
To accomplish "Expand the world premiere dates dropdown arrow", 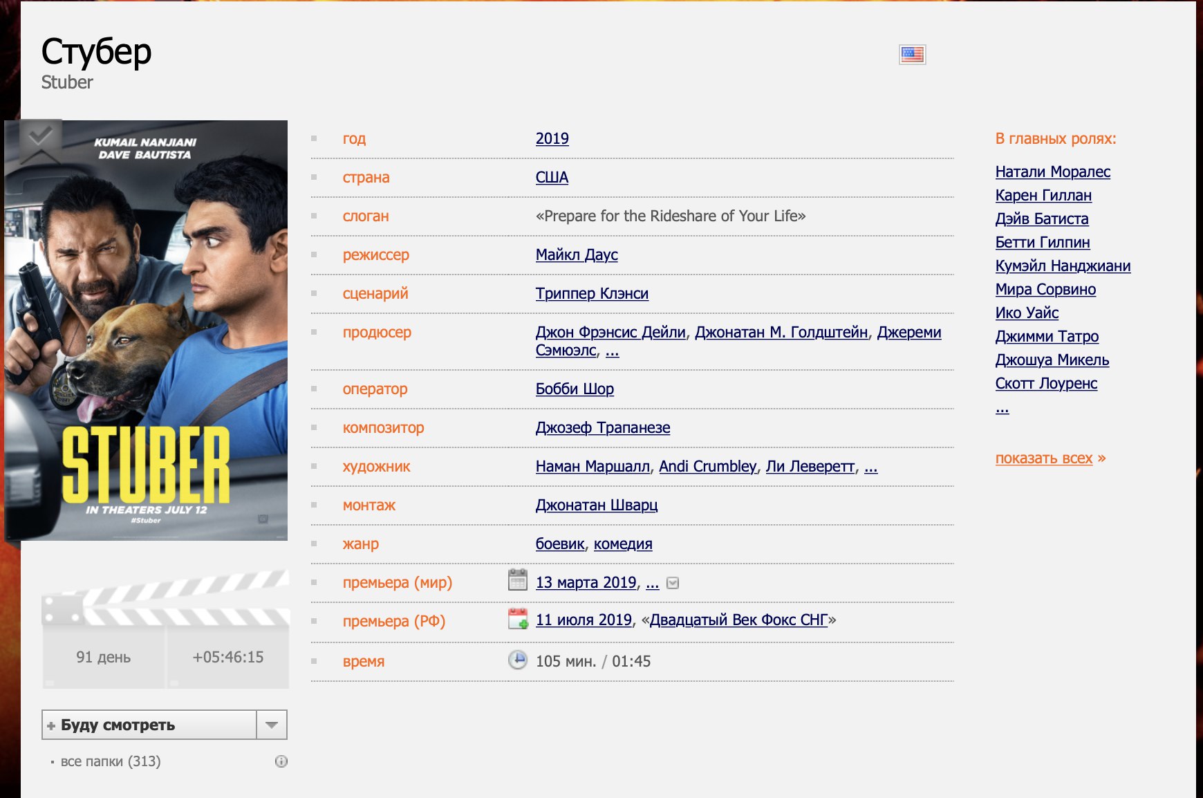I will click(673, 583).
